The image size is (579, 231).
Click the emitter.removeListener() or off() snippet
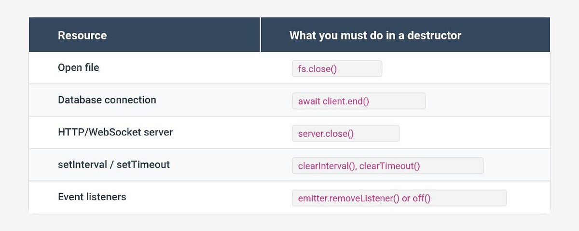[400, 198]
